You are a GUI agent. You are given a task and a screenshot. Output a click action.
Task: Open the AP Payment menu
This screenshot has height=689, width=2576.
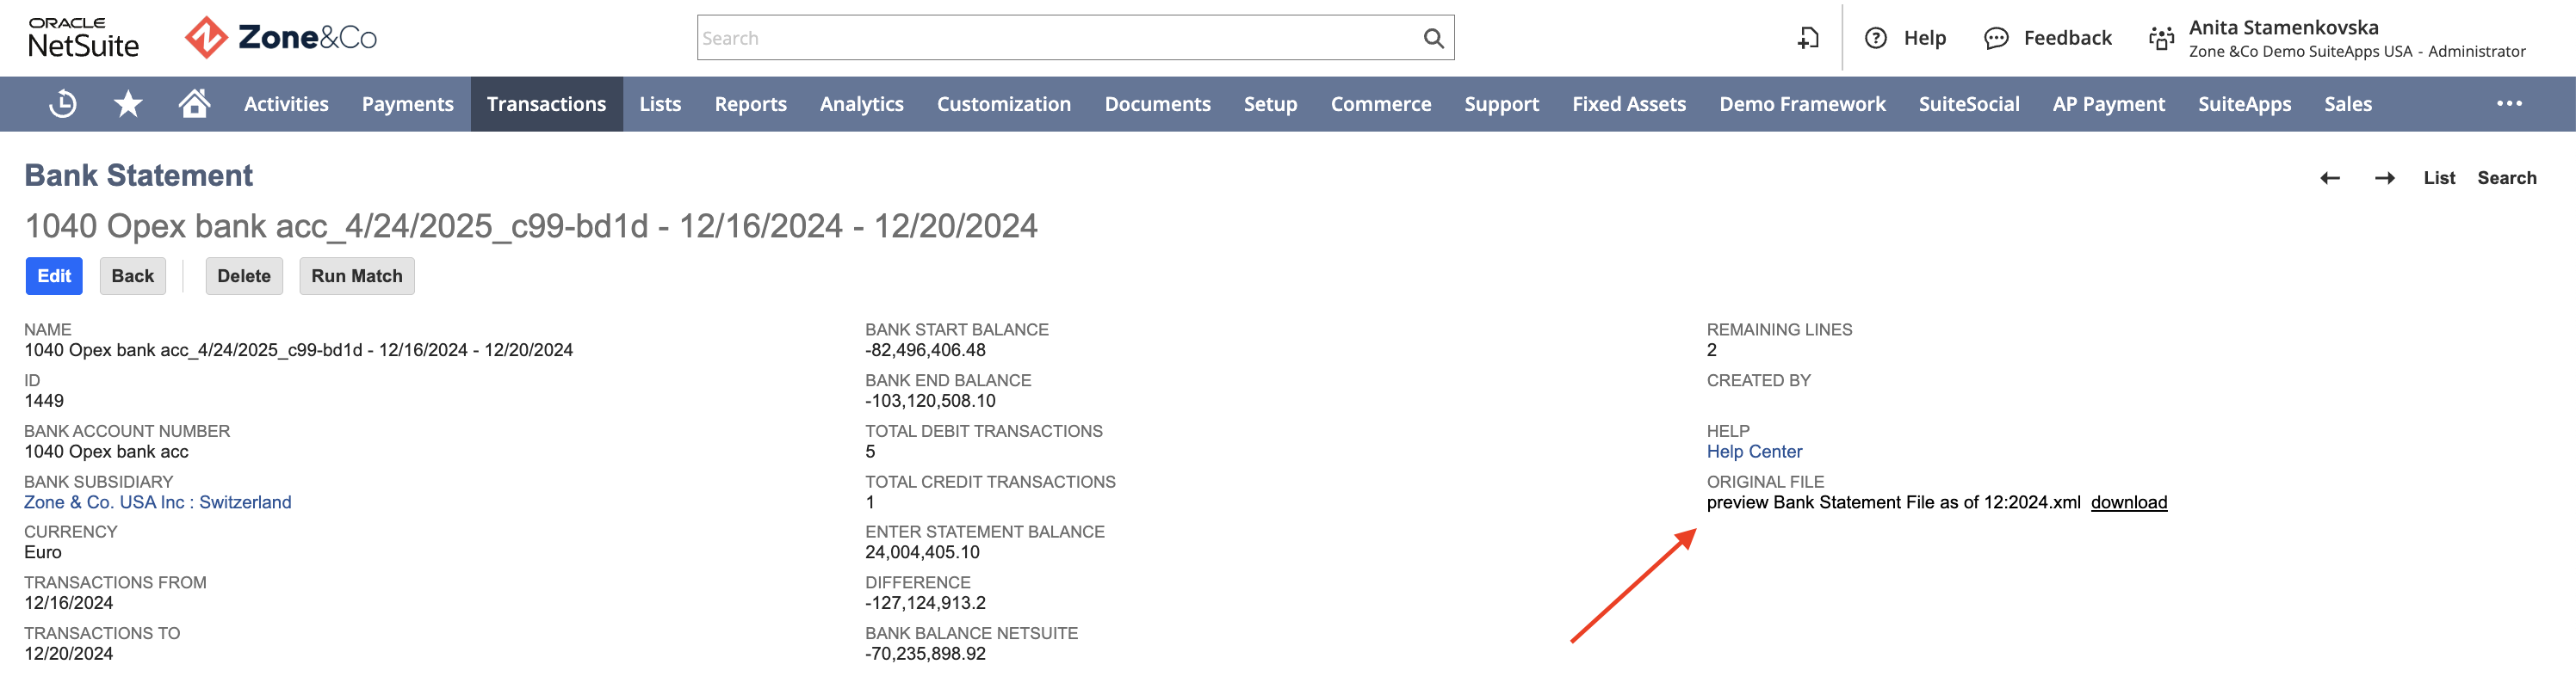pos(2108,104)
